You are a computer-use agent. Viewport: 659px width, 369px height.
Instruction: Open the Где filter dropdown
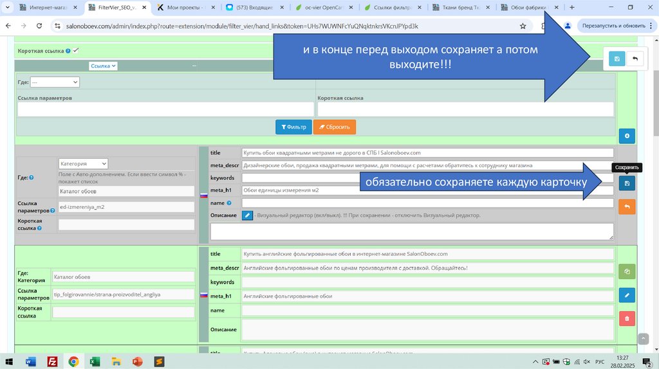[55, 82]
